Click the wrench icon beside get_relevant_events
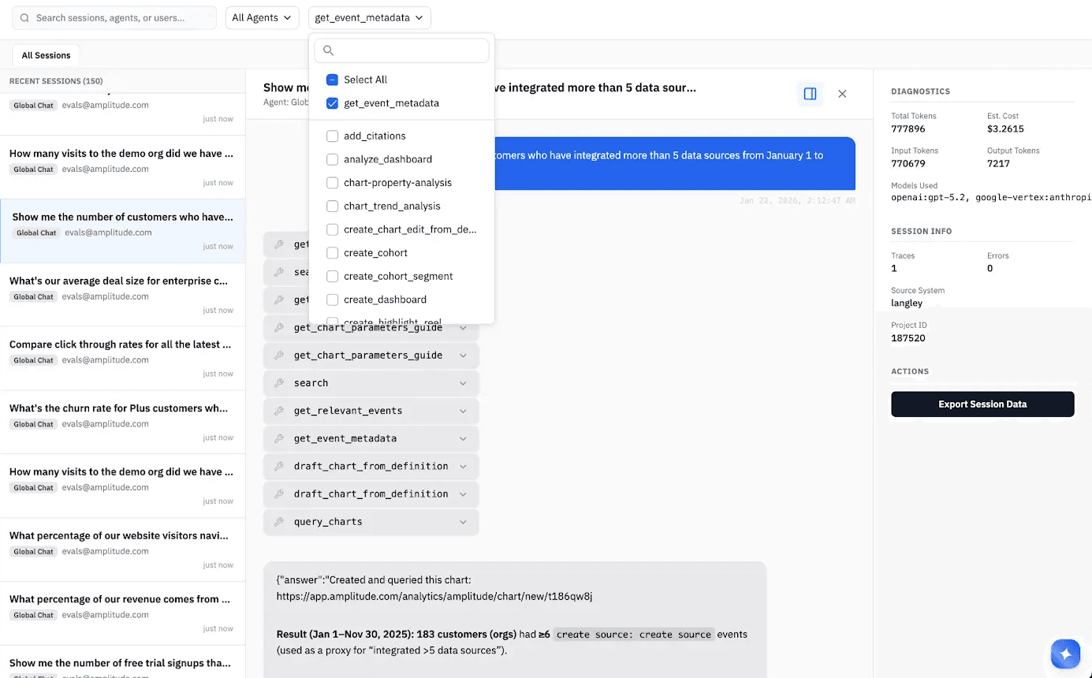1092x678 pixels. pyautogui.click(x=278, y=411)
